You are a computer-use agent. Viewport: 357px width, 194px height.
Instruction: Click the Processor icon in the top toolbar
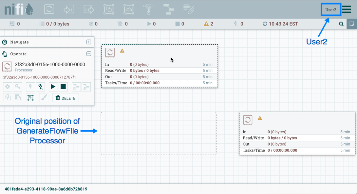49,9
